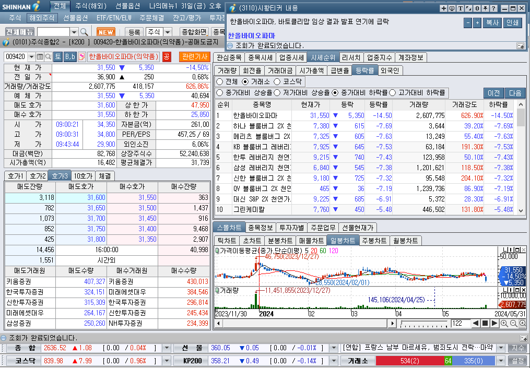The width and height of the screenshot is (530, 368).
Task: Click the SHINHAN i logo
Action: pos(21,6)
